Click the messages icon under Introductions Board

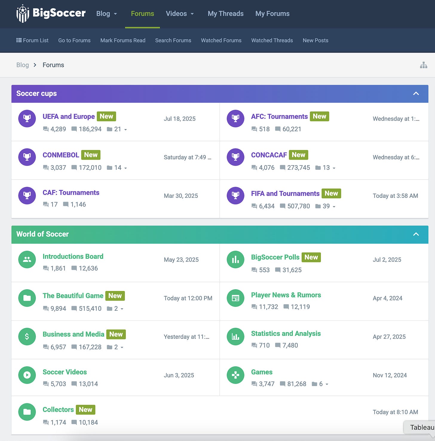pos(74,268)
